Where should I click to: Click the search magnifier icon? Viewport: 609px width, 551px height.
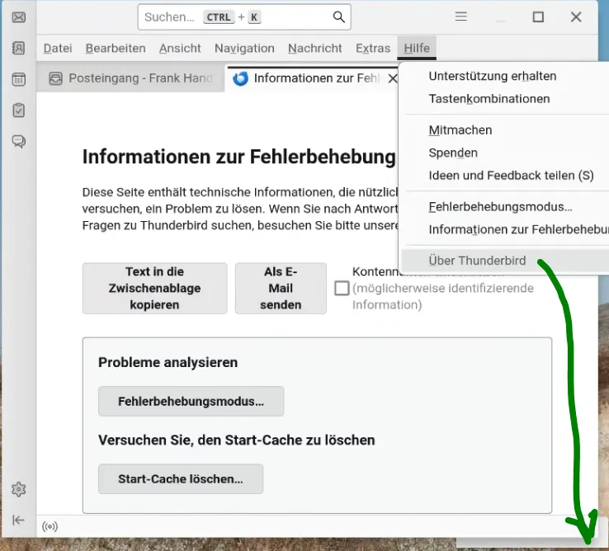click(338, 17)
